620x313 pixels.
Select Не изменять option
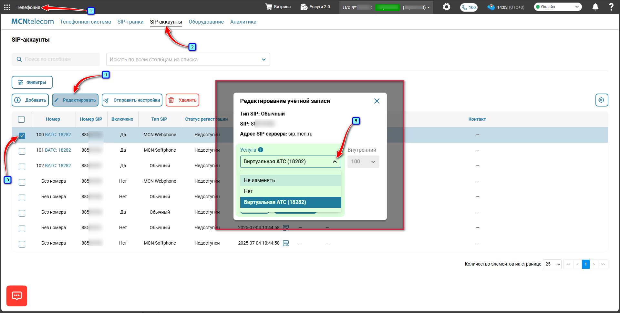(x=290, y=180)
